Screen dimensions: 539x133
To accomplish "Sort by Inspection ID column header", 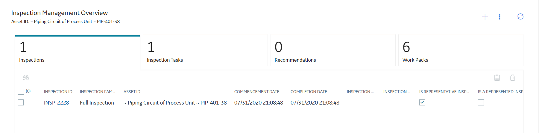I will (58, 92).
